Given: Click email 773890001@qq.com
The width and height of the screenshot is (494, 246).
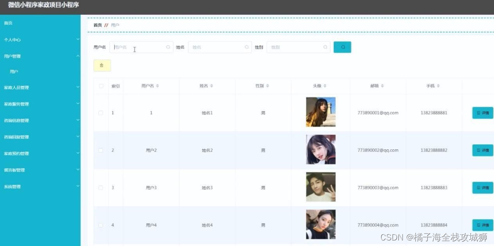Looking at the screenshot, I should point(378,112).
